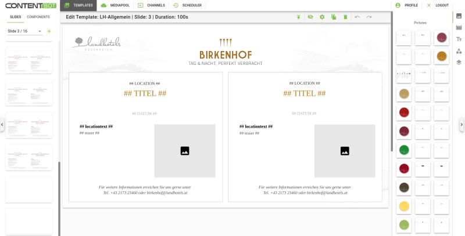Click the Logout button
This screenshot has width=465, height=236.
click(438, 5)
